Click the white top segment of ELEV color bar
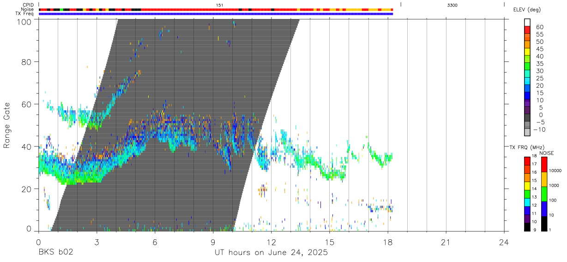This screenshot has width=567, height=262. click(x=527, y=22)
